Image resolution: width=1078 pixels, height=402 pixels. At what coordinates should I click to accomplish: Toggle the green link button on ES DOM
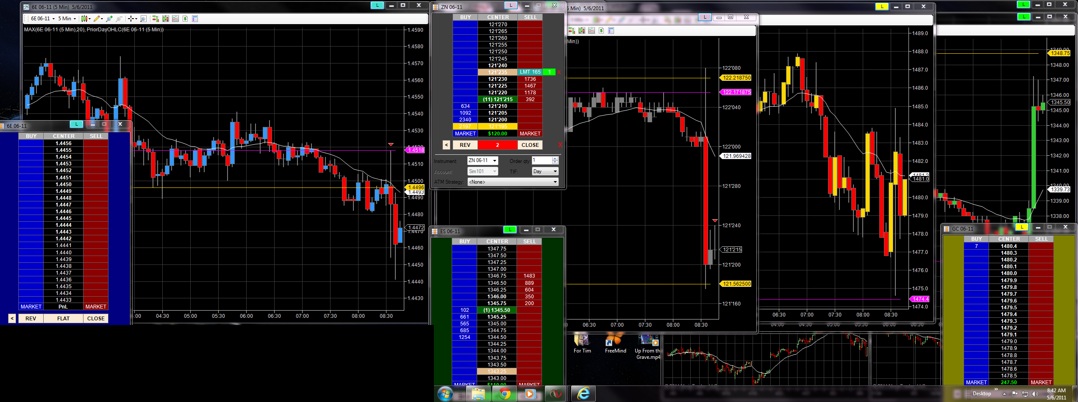pos(510,230)
